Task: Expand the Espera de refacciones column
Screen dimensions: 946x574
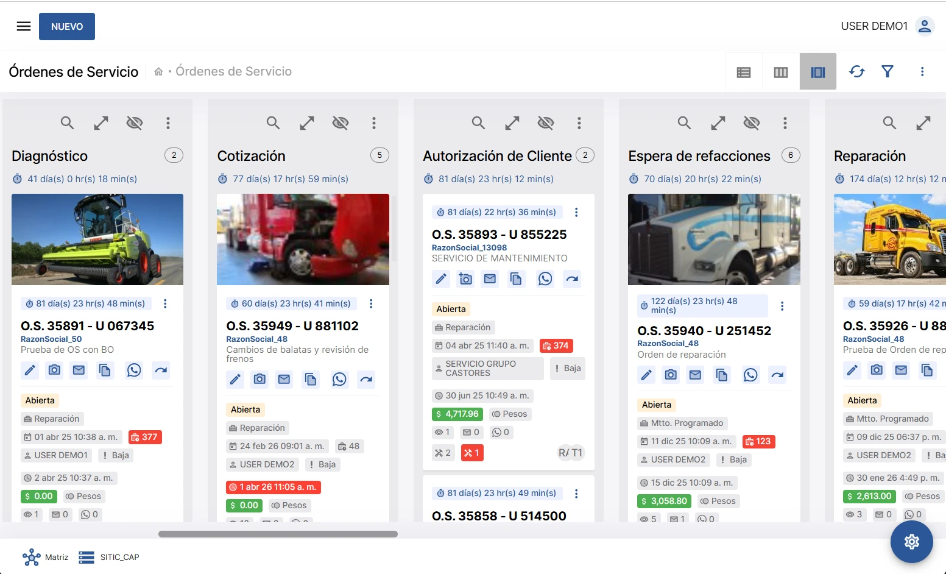Action: pyautogui.click(x=718, y=123)
